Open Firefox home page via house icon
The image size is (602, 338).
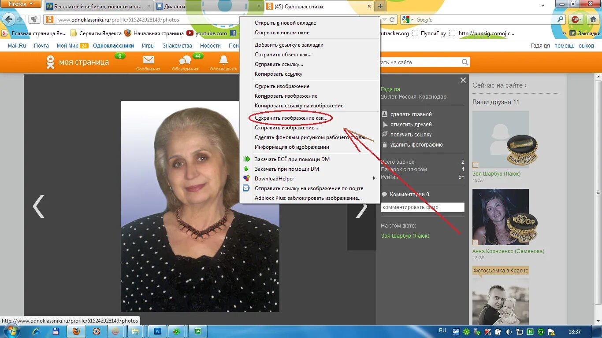point(593,19)
